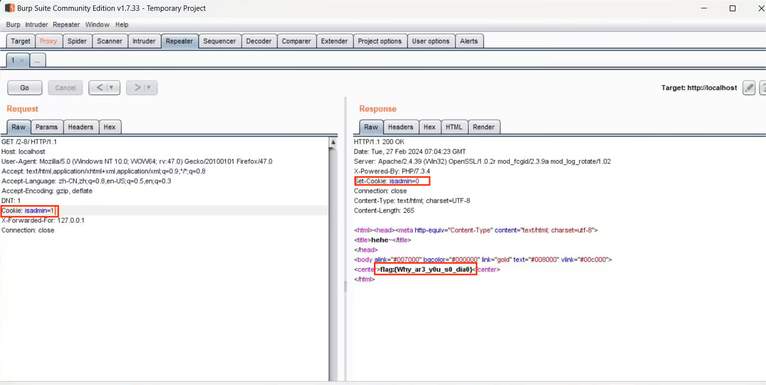The height and width of the screenshot is (385, 766).
Task: Click the Set-Cookie: isadmin=0 response line
Action: 387,181
